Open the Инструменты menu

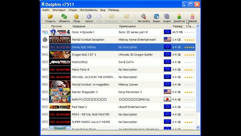(x=88, y=10)
